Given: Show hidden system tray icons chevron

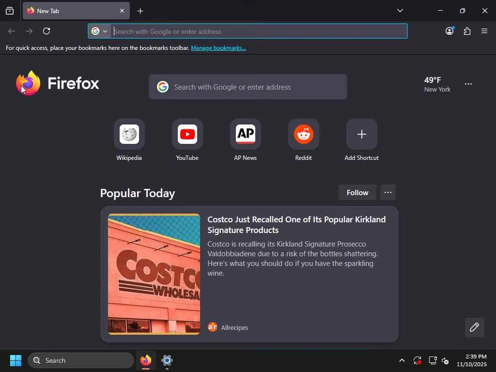Looking at the screenshot, I should click(x=402, y=360).
